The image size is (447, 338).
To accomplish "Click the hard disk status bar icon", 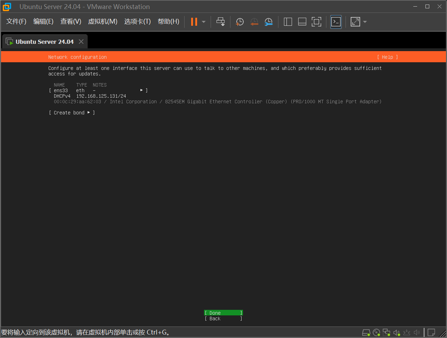I will pos(366,332).
